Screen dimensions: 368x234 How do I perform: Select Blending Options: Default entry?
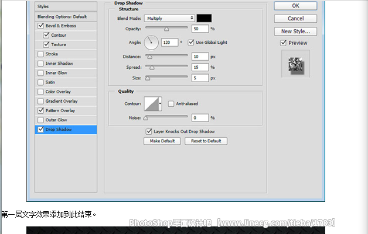(x=66, y=16)
